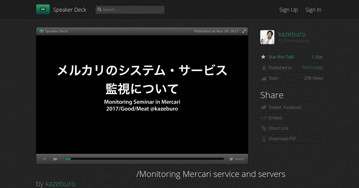
Task: Open kazeburo link in the byline
Action: tap(60, 184)
